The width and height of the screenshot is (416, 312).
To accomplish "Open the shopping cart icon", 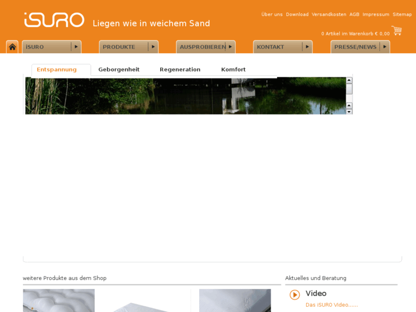I will coord(397,30).
